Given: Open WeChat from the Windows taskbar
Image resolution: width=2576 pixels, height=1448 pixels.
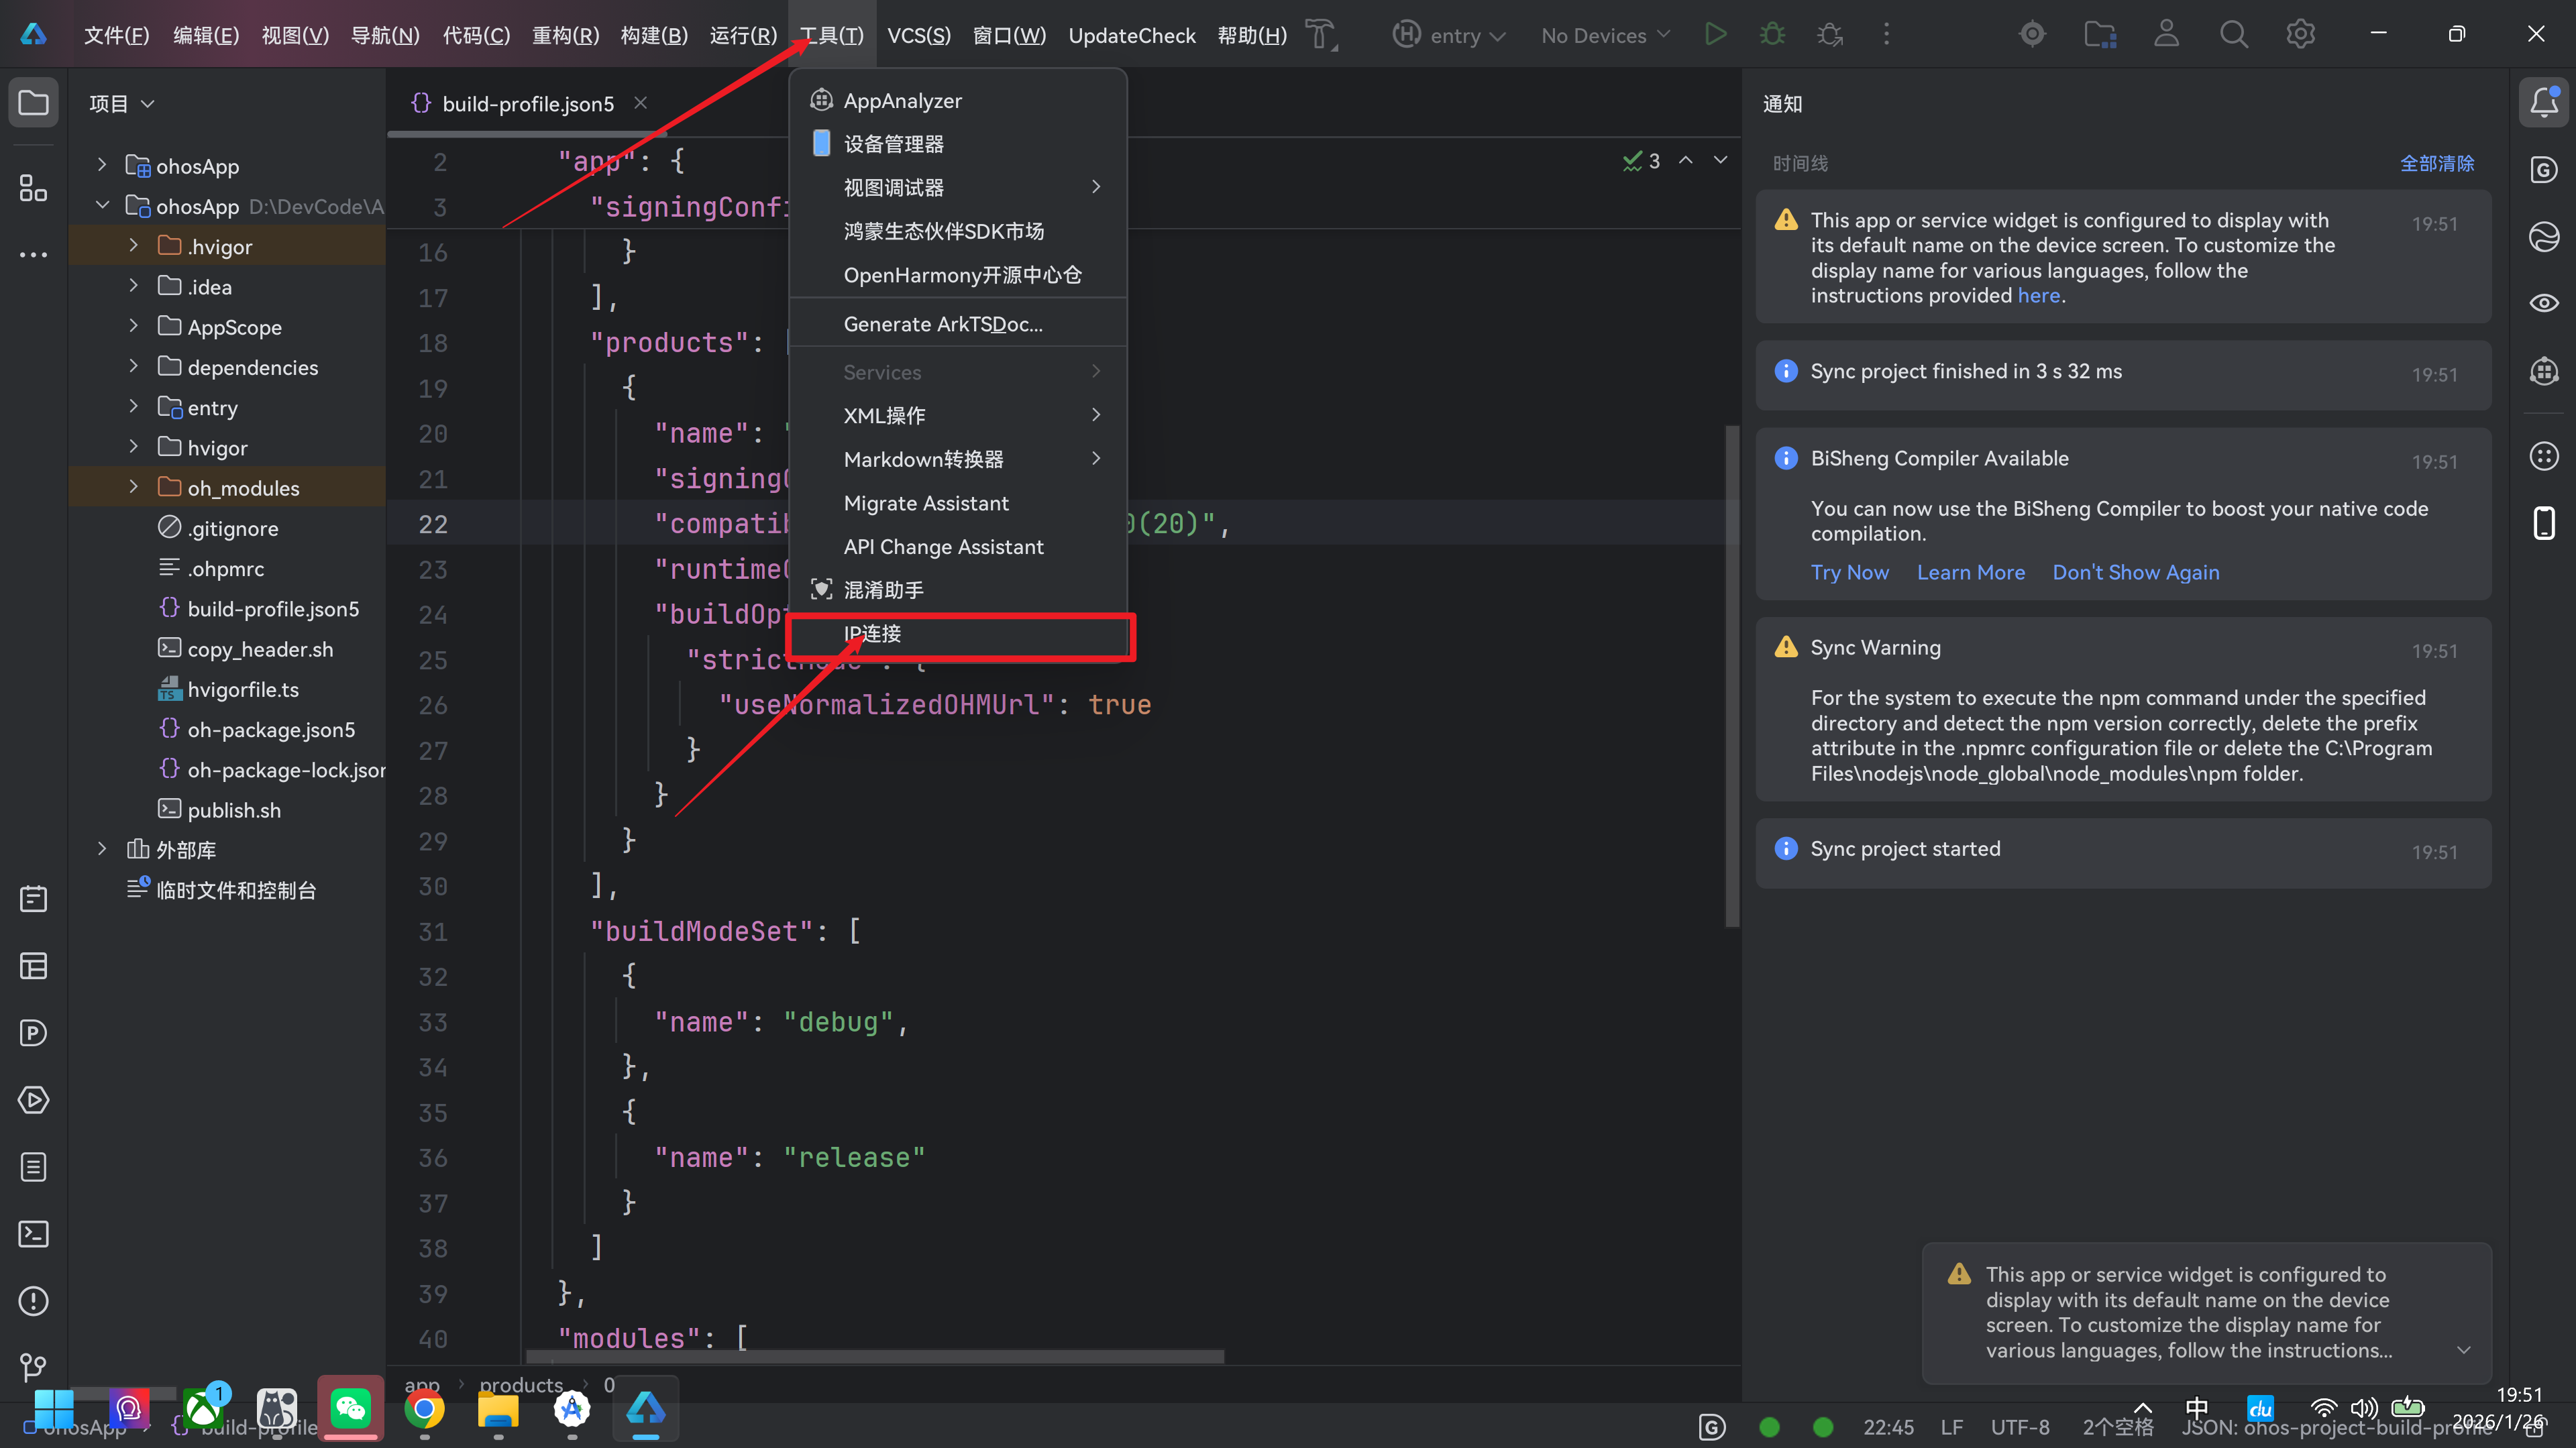Looking at the screenshot, I should (350, 1408).
